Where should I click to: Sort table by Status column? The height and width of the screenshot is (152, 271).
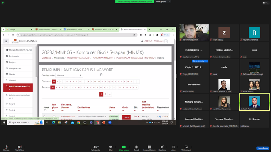click(112, 107)
